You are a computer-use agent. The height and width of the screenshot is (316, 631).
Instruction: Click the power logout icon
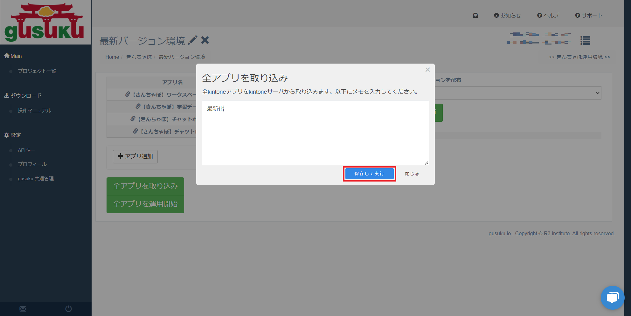point(68,309)
